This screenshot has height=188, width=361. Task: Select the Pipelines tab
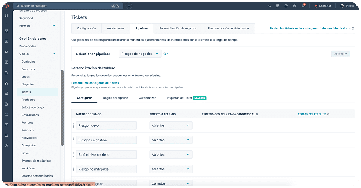coord(142,28)
